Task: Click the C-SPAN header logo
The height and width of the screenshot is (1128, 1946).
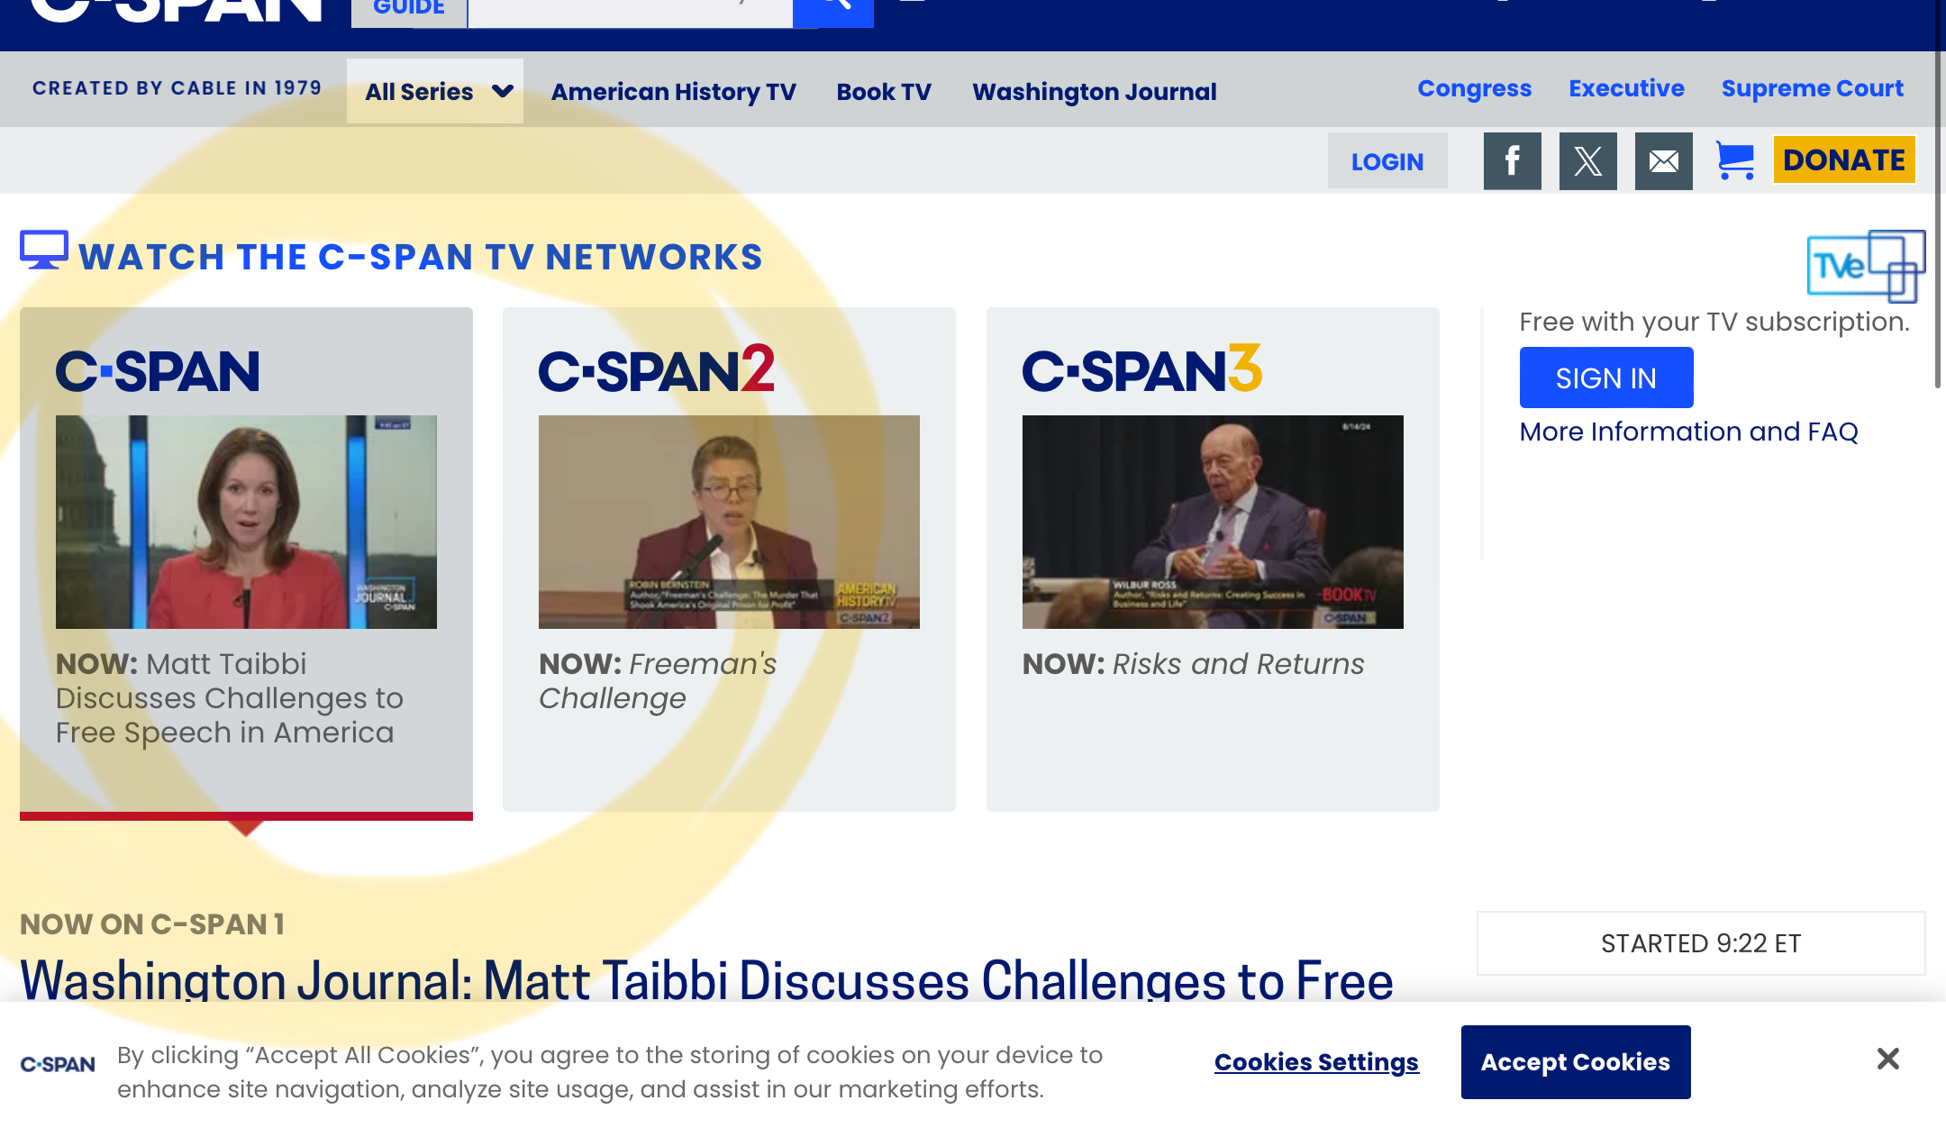Action: click(x=177, y=9)
